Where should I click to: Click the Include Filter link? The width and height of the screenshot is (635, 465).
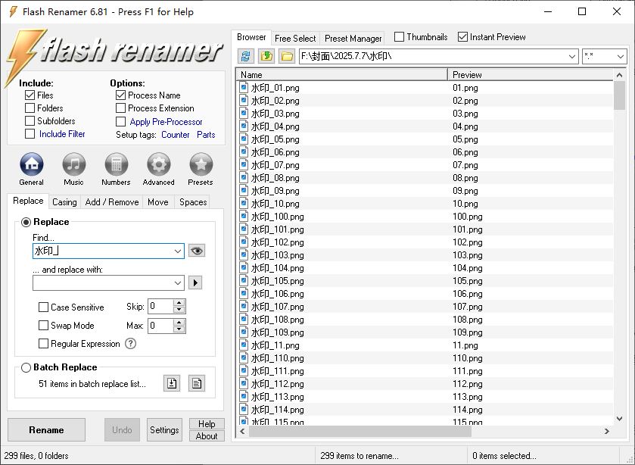(x=62, y=134)
